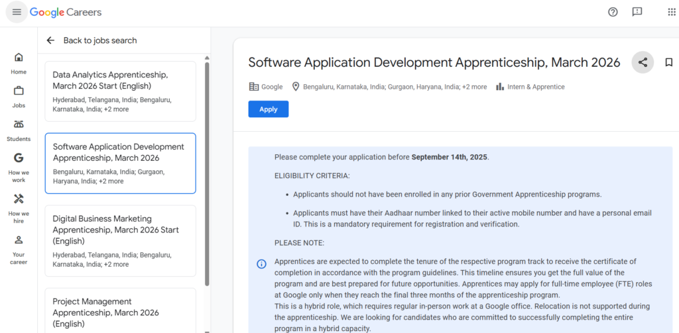The width and height of the screenshot is (679, 333).
Task: Click Back to jobs search text
Action: [100, 40]
